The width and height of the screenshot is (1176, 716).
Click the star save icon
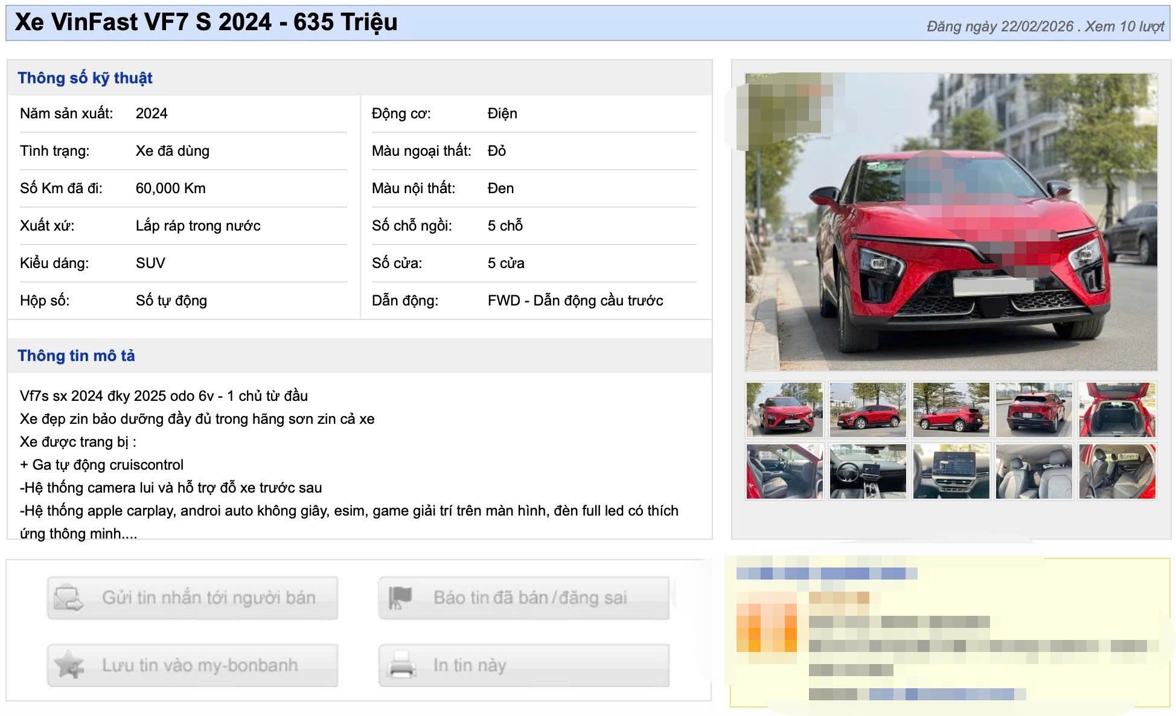[68, 665]
